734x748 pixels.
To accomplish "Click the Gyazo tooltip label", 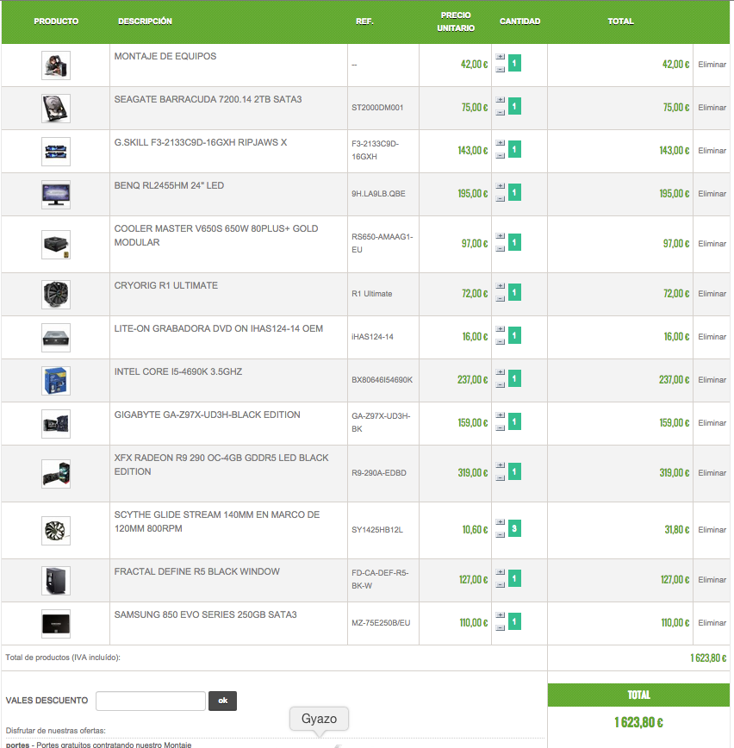I will pyautogui.click(x=319, y=719).
